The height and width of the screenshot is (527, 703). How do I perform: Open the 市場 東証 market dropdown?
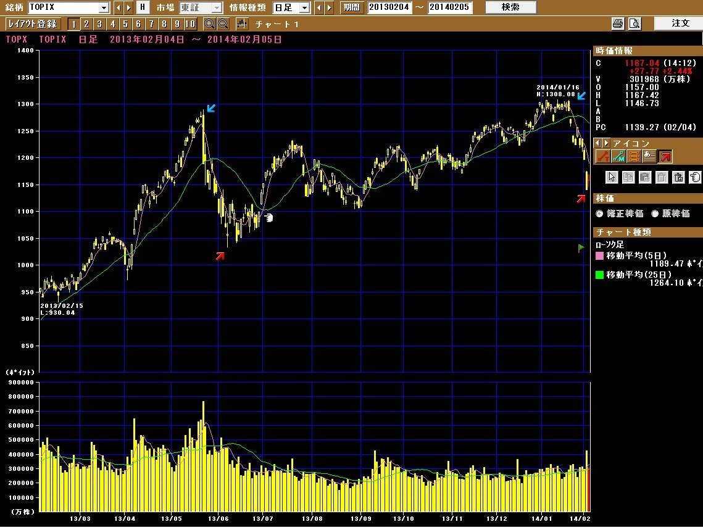point(217,7)
